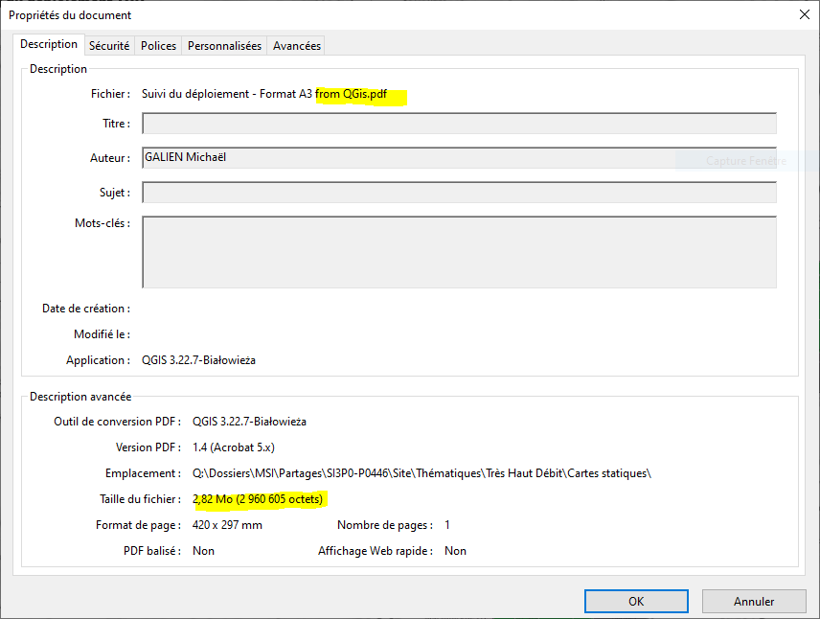Click the Affichage Web rapide Non value
This screenshot has height=619, width=820.
pos(454,550)
